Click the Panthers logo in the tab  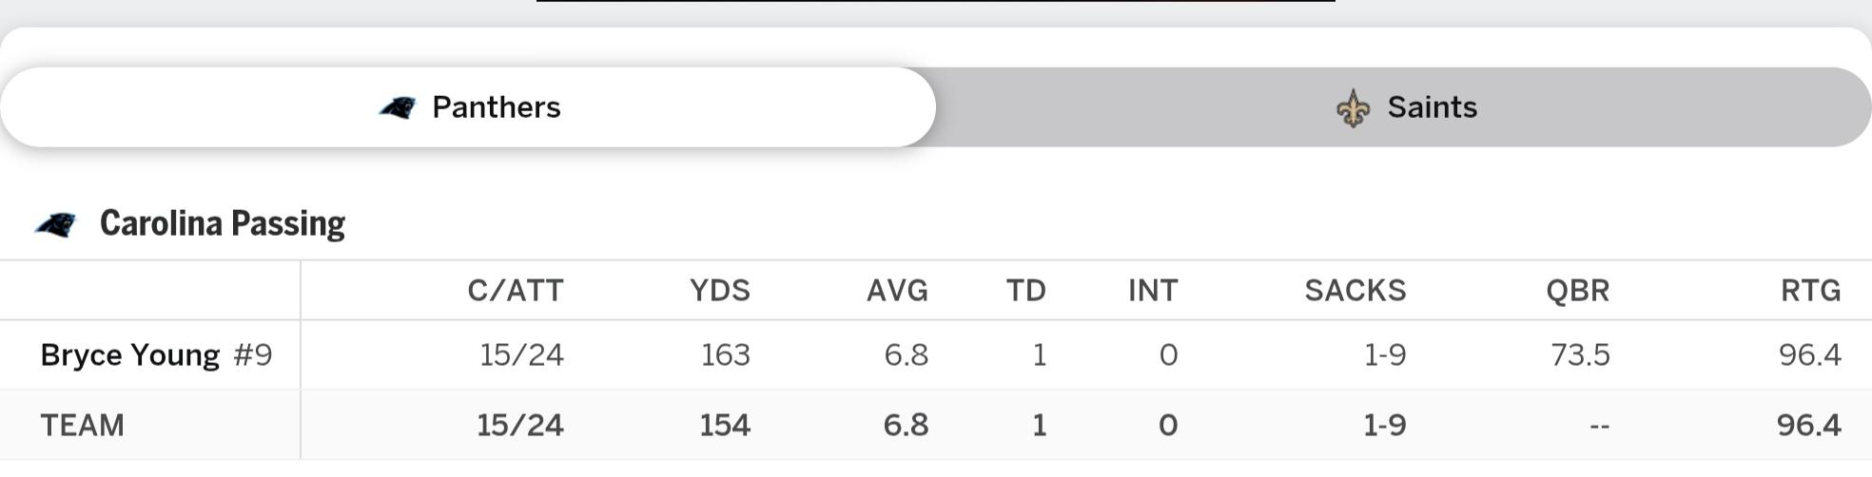[398, 107]
